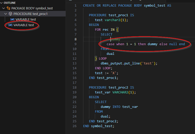Click INTO keyword on line 22
The height and width of the screenshot is (134, 195).
point(116,107)
